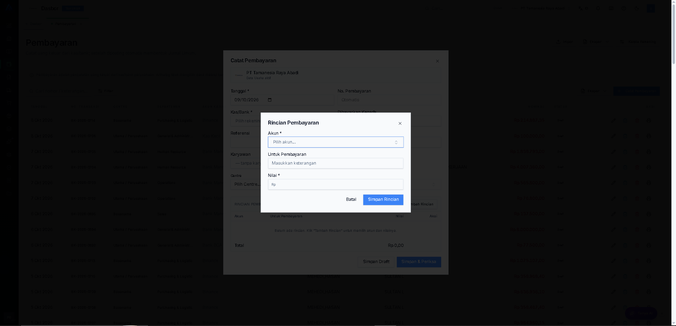Toggle dark mode moon icon
Screen dimensions: 676x326
coord(637,8)
